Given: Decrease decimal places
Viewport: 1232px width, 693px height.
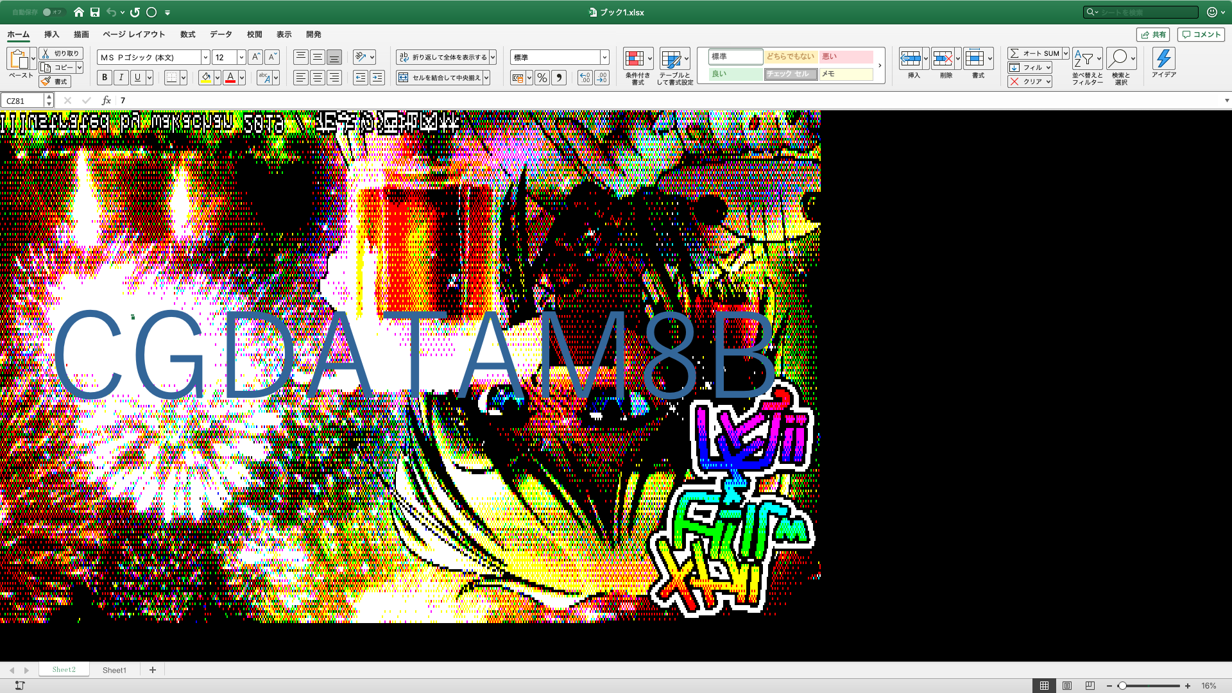Looking at the screenshot, I should tap(602, 78).
